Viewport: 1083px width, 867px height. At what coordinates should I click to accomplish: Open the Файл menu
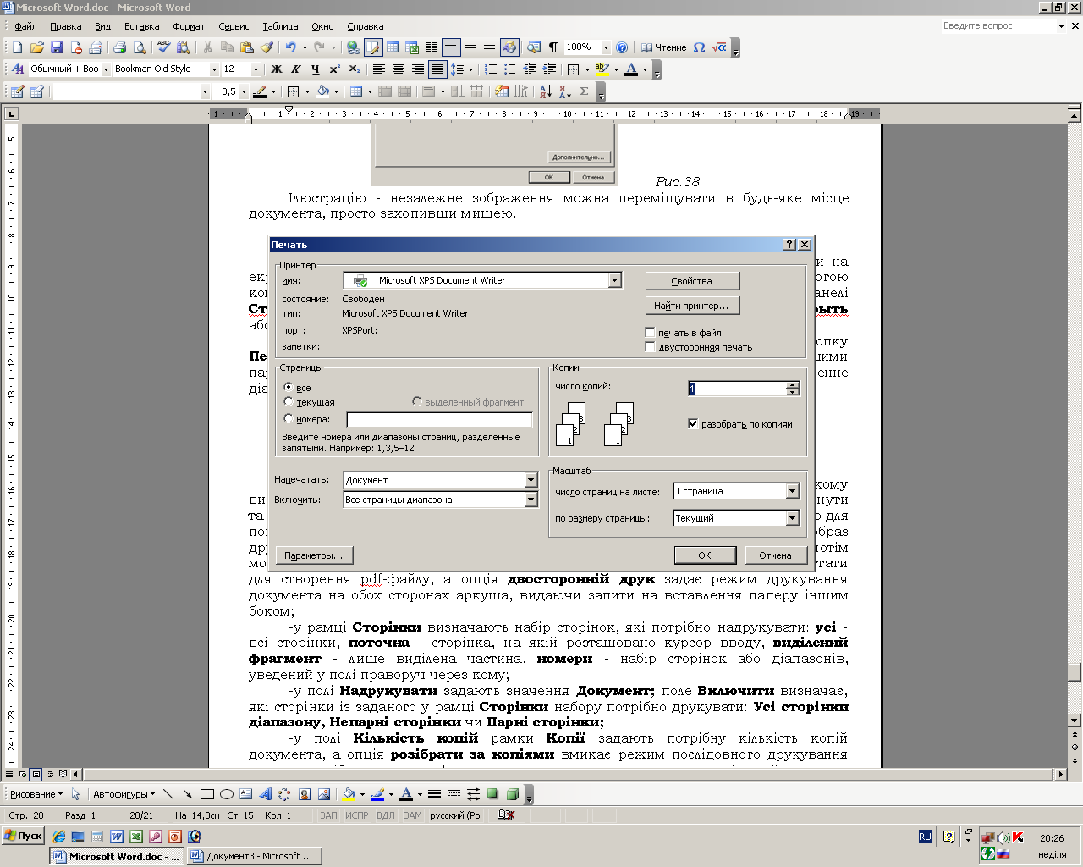[25, 26]
